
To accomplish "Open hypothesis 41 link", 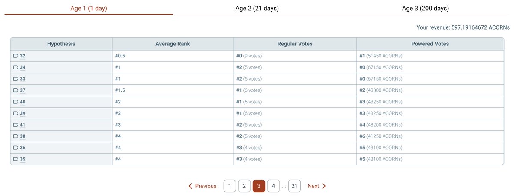I will point(23,125).
